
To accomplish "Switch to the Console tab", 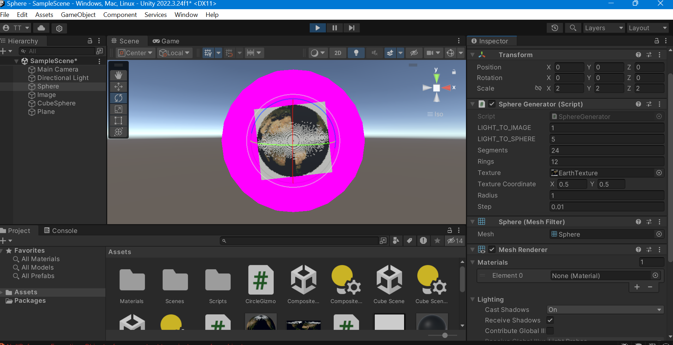I will tap(61, 230).
